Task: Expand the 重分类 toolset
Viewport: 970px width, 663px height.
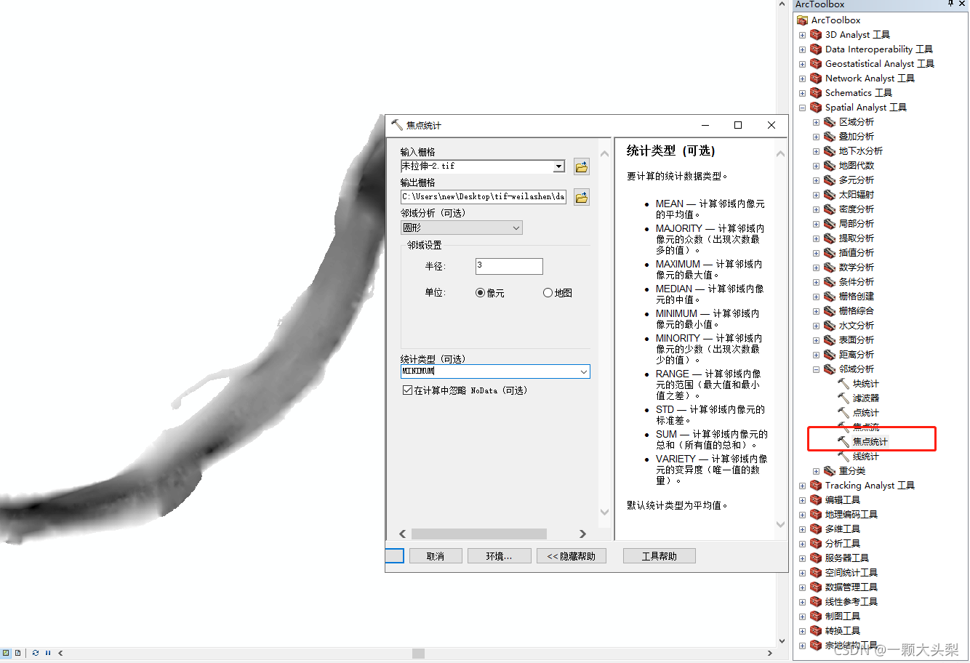Action: (x=815, y=470)
